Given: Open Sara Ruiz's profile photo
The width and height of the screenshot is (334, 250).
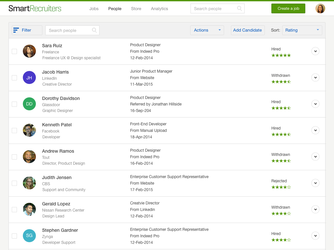Looking at the screenshot, I should pos(29,51).
